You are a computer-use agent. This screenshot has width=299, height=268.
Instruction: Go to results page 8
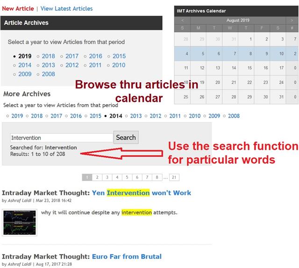click(x=157, y=177)
